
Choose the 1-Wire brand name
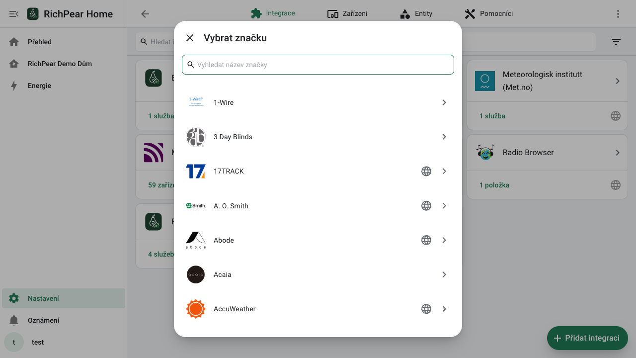[224, 102]
